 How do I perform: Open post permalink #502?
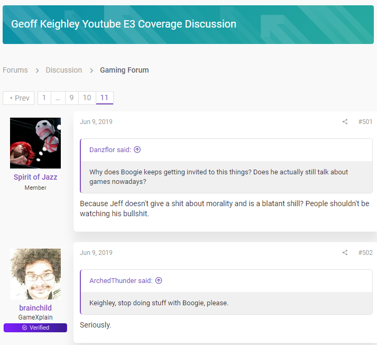click(x=365, y=252)
